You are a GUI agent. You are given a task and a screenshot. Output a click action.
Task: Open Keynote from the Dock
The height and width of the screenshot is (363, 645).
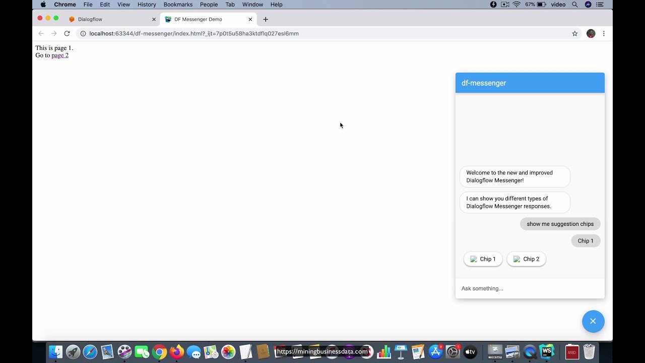click(x=401, y=351)
